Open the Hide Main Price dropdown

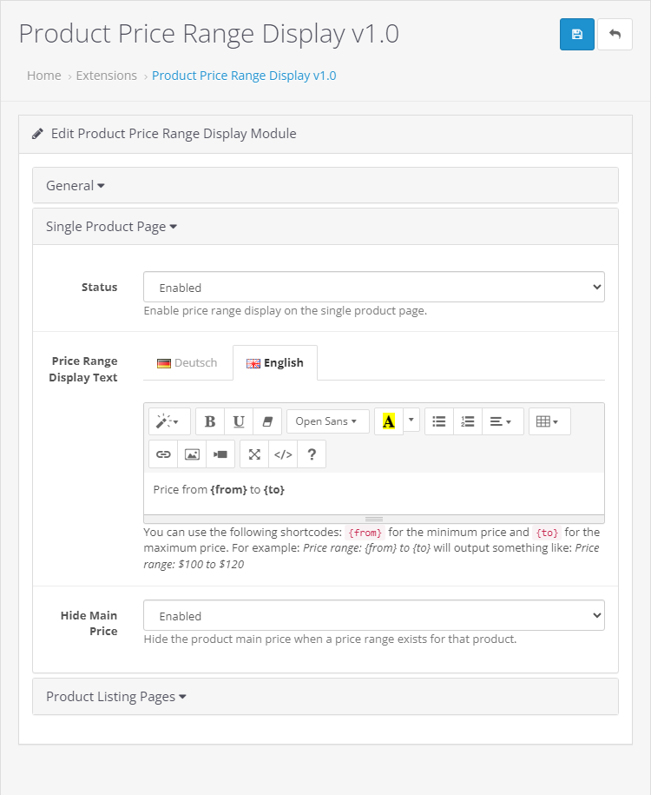point(373,615)
